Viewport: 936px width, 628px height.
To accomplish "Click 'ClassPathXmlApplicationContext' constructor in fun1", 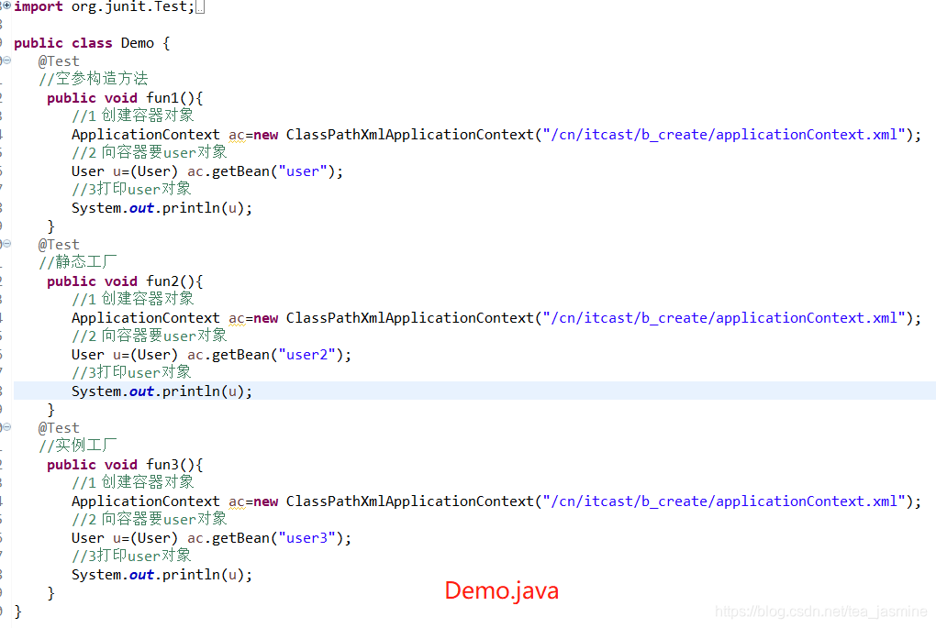I will pos(409,135).
